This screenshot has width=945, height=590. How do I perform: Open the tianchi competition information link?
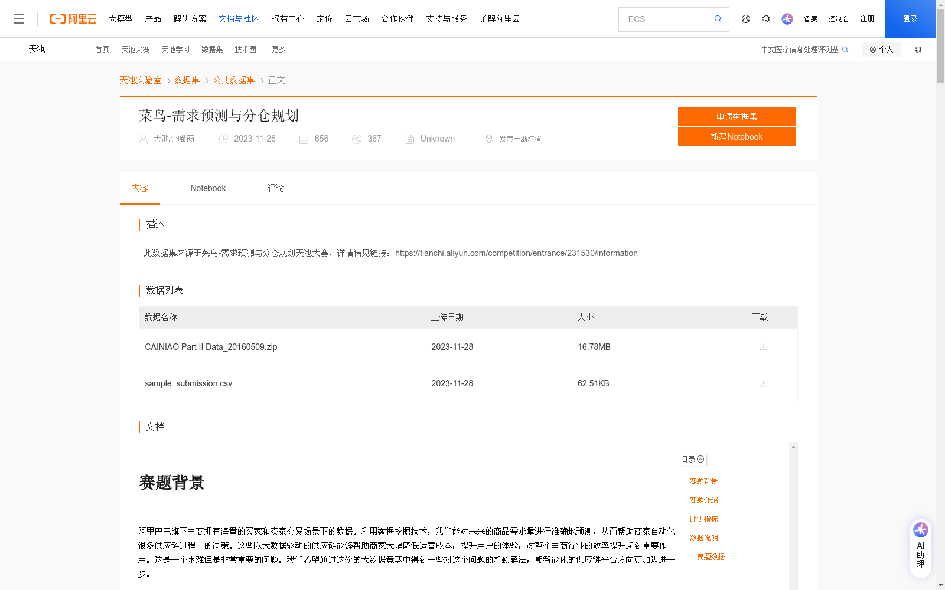[517, 253]
